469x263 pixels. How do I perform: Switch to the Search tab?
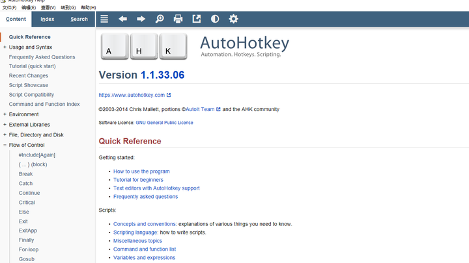point(79,19)
